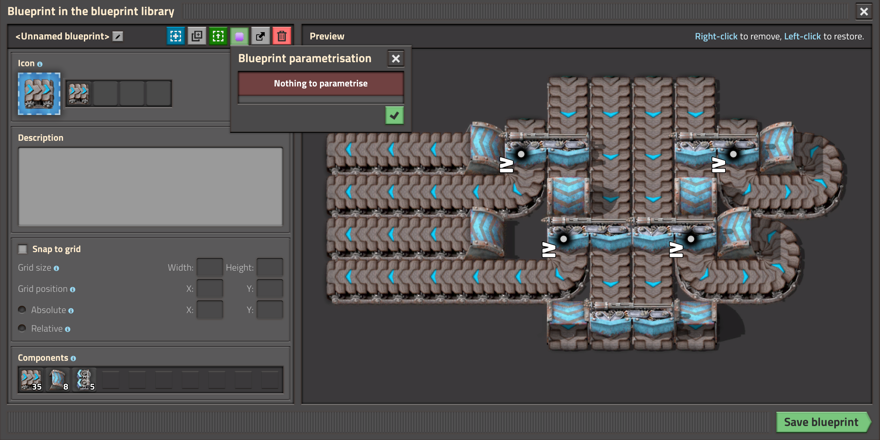Open the Icon info tooltip
The height and width of the screenshot is (440, 880).
click(40, 64)
